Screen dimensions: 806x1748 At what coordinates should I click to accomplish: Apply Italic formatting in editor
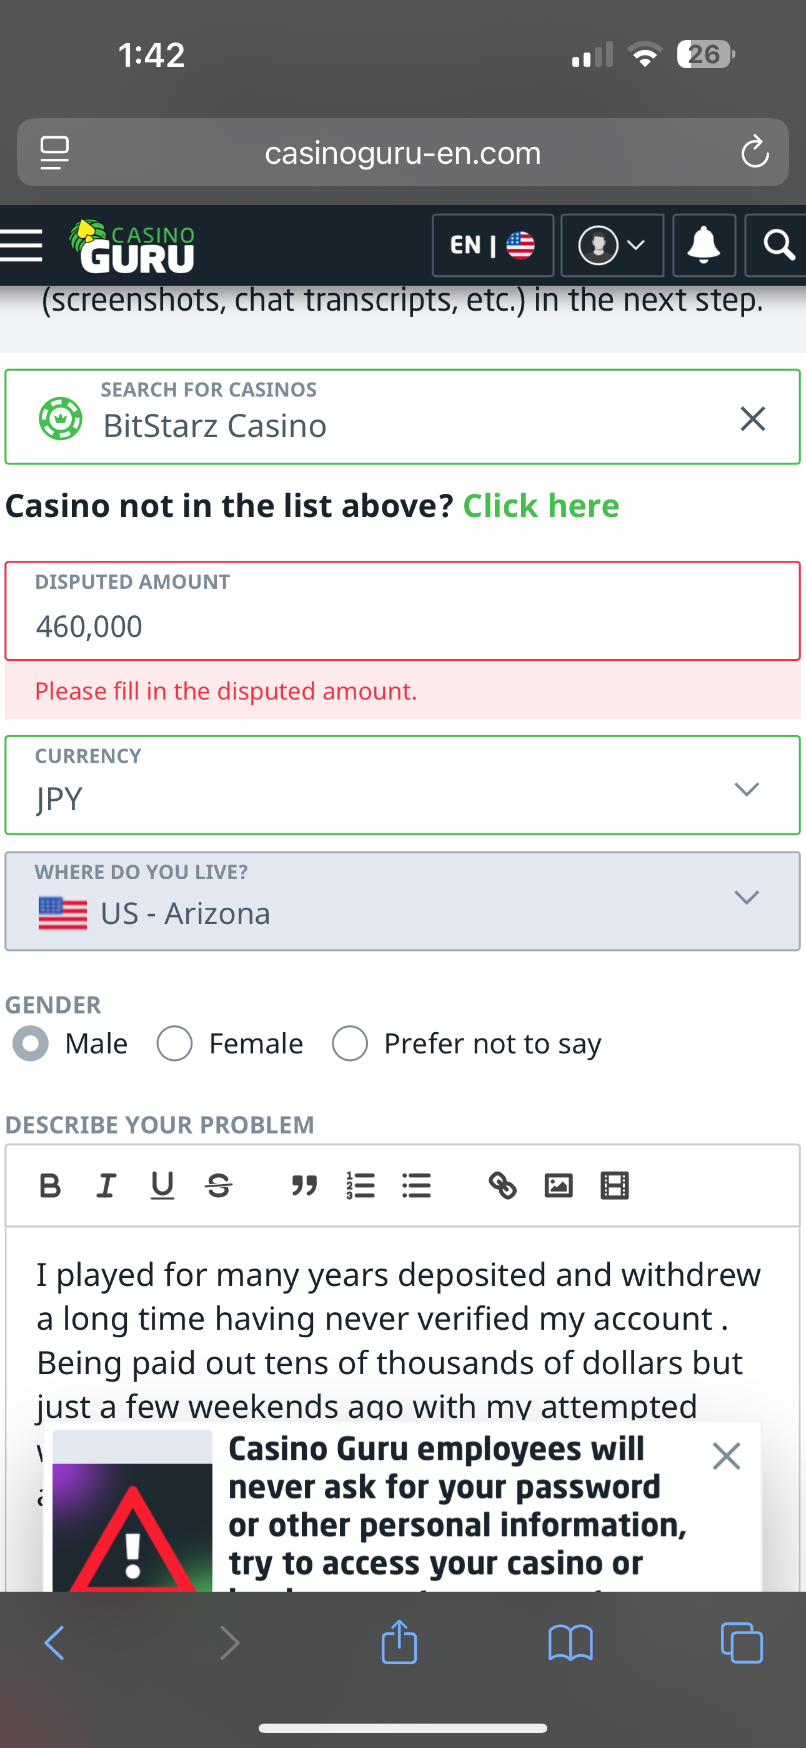(x=106, y=1185)
